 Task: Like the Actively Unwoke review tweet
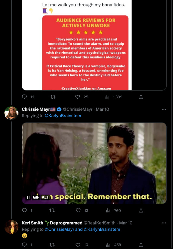(77, 97)
